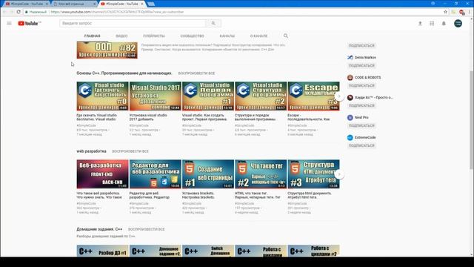Switch to the О КАНАЛЕ tab
Image resolution: width=474 pixels, height=267 pixels.
pos(258,36)
